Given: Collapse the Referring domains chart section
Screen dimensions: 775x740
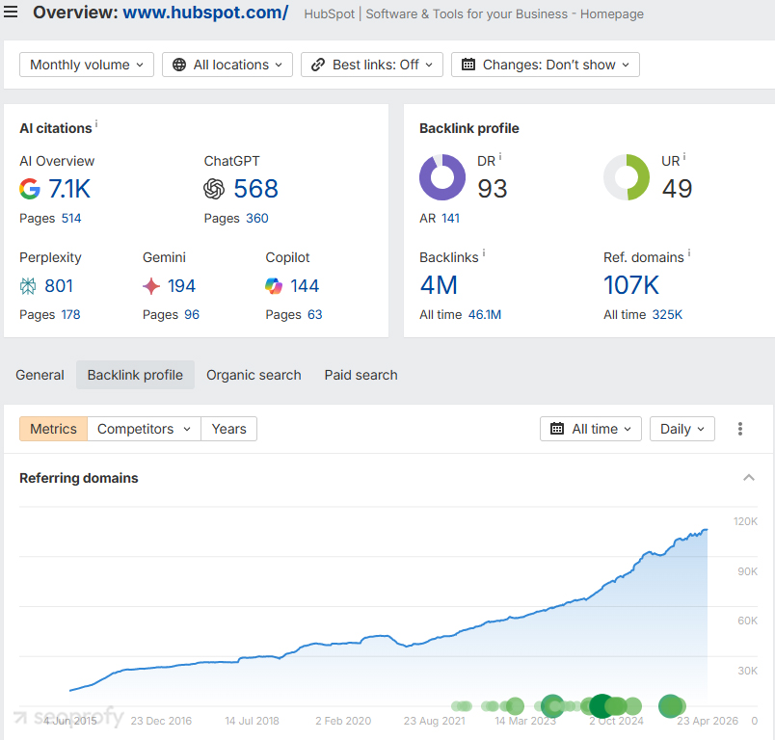Looking at the screenshot, I should [x=749, y=478].
